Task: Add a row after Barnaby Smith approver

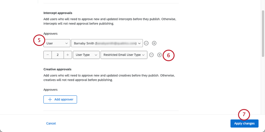Action: (x=154, y=43)
